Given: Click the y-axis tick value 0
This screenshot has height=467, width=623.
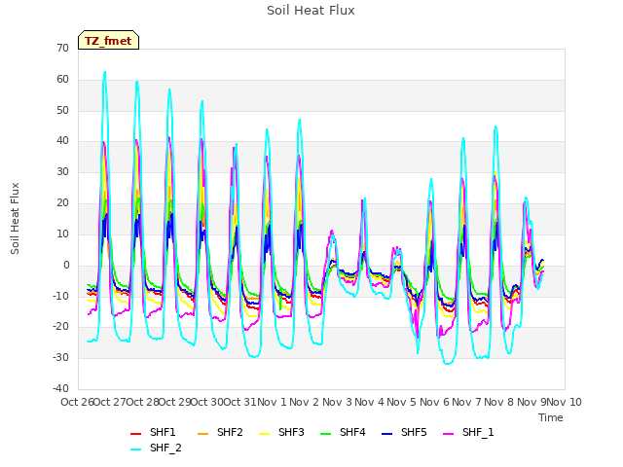Looking at the screenshot, I should point(66,265).
